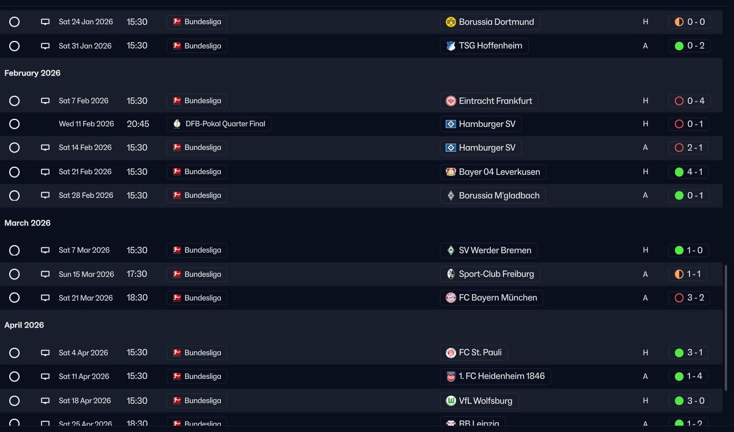Image resolution: width=734 pixels, height=432 pixels.
Task: Click the VfL Wolfsburg badge icon
Action: [451, 401]
